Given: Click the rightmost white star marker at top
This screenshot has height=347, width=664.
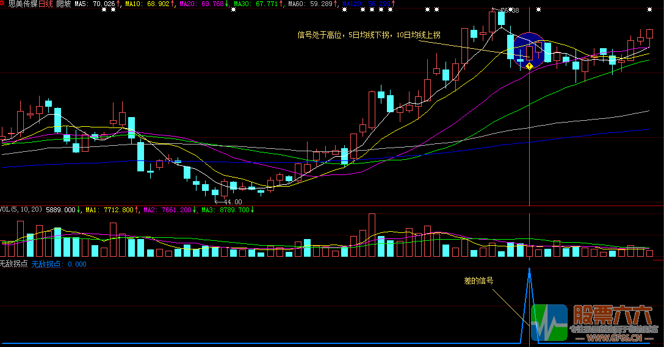Looking at the screenshot, I should 649,10.
